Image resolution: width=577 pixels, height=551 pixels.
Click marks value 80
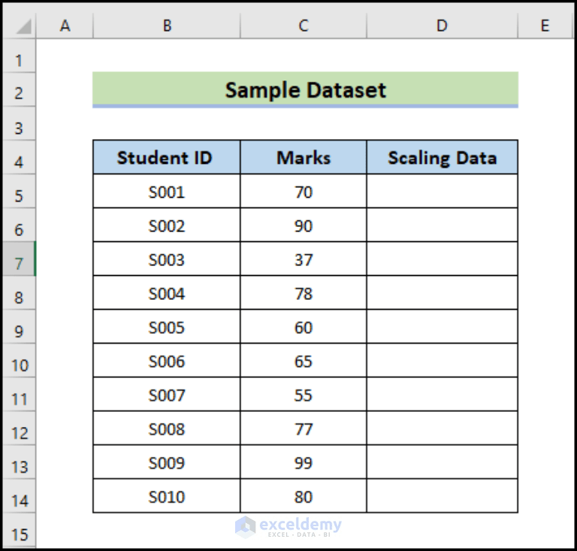point(304,496)
